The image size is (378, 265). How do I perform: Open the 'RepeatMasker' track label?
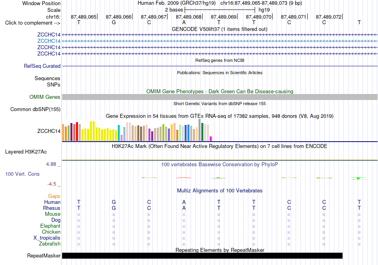[44, 255]
